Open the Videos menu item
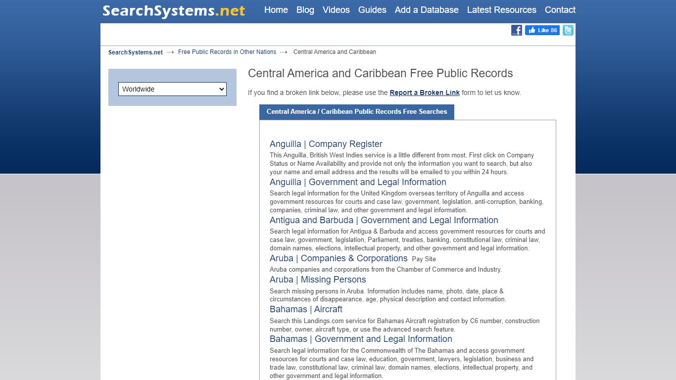This screenshot has width=676, height=380. click(336, 10)
